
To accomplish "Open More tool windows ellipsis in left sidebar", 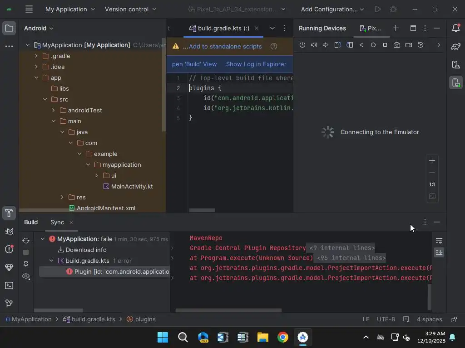I will pos(9,46).
